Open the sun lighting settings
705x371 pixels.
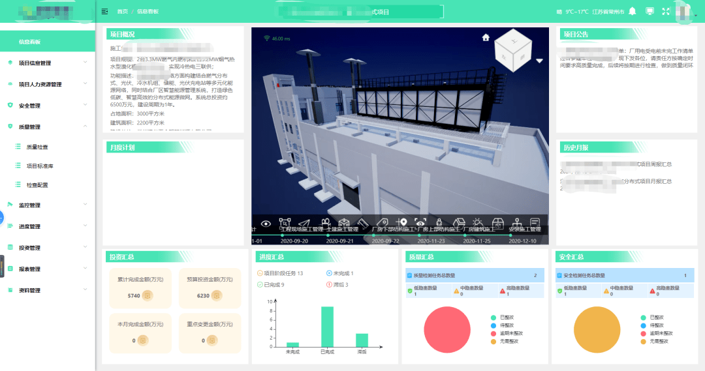(x=477, y=222)
